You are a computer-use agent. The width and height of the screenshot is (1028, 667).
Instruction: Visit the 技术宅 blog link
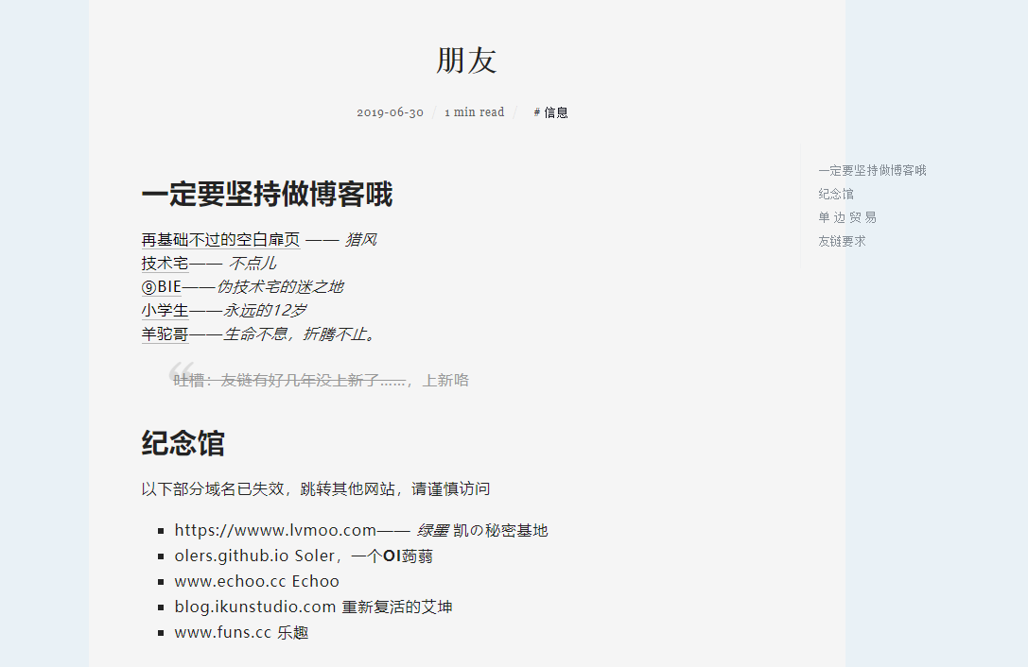click(161, 263)
